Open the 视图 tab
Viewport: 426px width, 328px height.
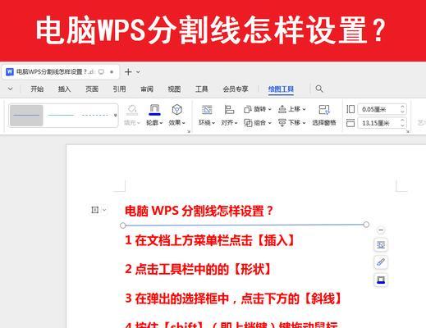point(174,89)
